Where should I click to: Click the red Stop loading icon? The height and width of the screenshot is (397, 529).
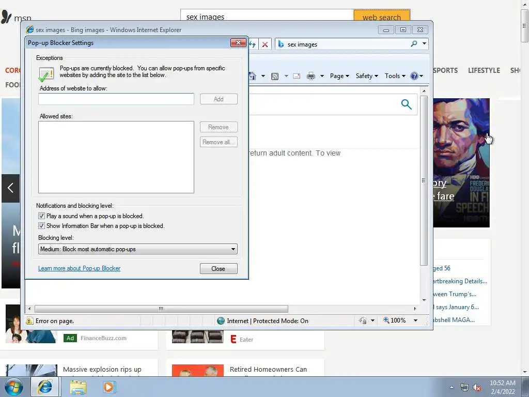coord(265,44)
